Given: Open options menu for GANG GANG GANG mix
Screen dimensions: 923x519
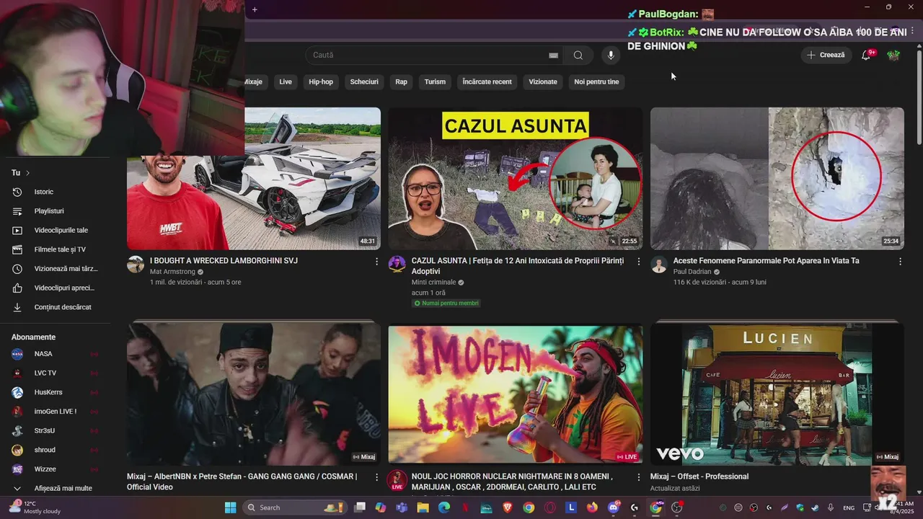Looking at the screenshot, I should click(376, 477).
